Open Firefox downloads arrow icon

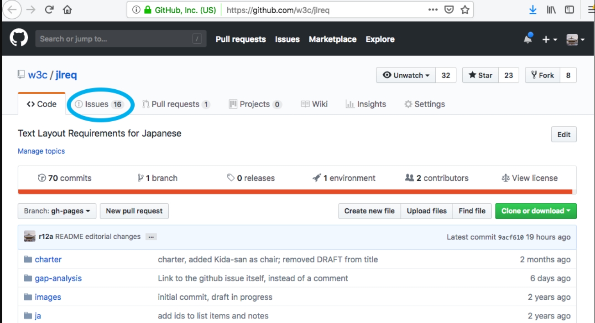(533, 10)
